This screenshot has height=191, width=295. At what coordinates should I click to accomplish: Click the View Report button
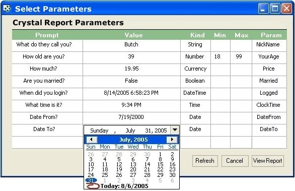268,161
